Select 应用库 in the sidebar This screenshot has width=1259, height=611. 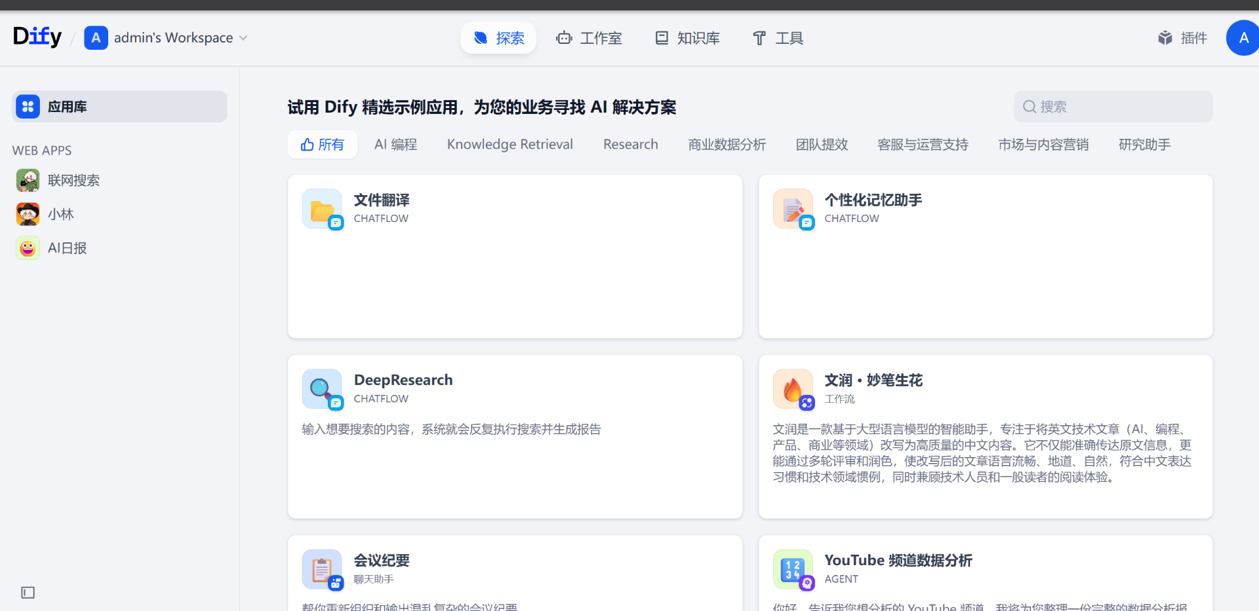click(119, 107)
